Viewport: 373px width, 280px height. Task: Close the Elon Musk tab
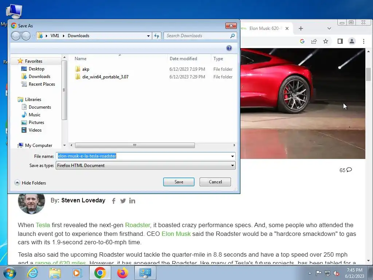click(x=287, y=28)
